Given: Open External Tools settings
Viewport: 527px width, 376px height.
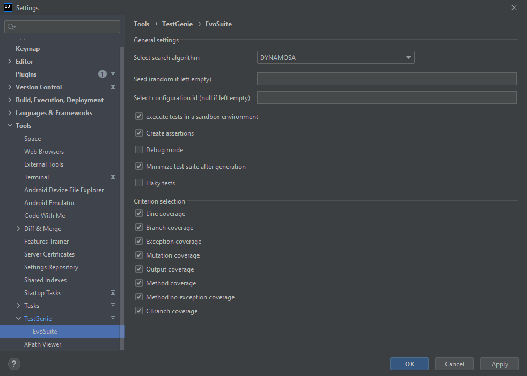Looking at the screenshot, I should click(43, 164).
